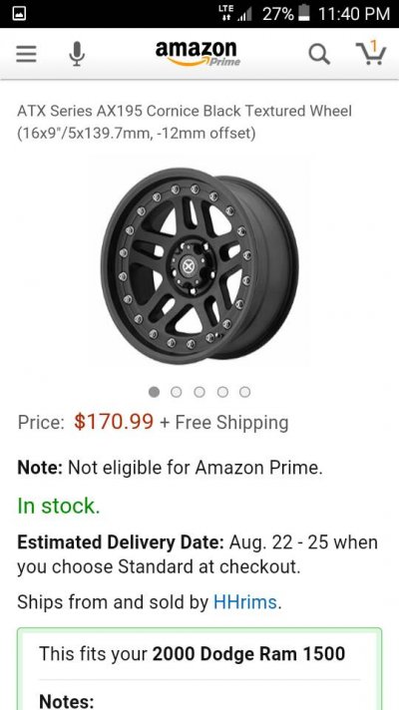Tap the LTE signal strength indicator
The width and height of the screenshot is (399, 710).
pos(235,14)
